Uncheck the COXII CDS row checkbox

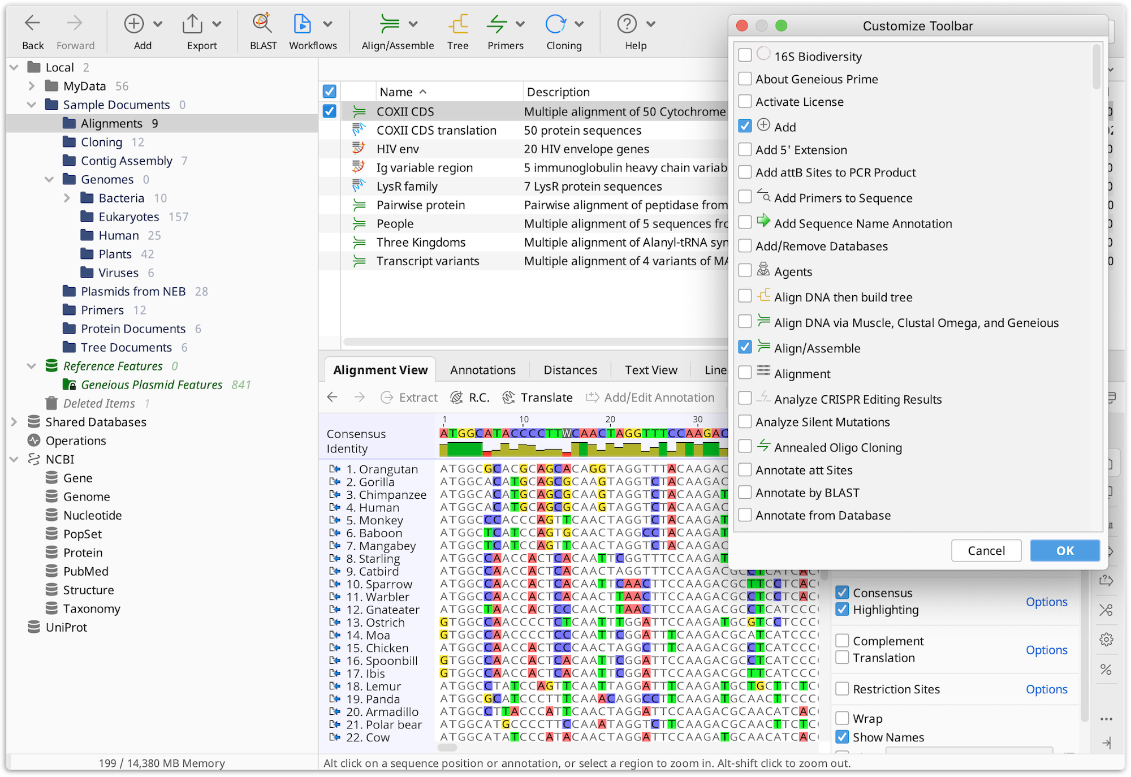point(329,111)
